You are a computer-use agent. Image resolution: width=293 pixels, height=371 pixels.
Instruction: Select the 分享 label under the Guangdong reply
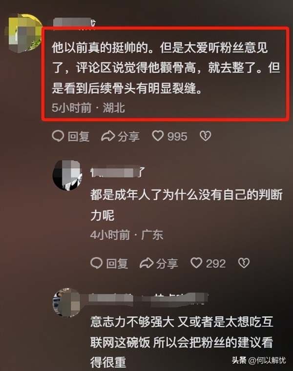coord(167,264)
